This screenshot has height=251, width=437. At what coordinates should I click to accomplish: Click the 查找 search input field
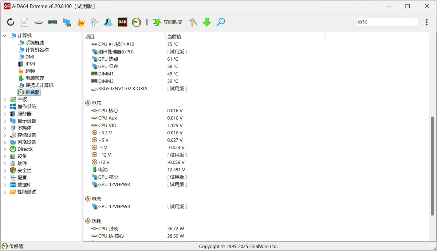(387, 22)
